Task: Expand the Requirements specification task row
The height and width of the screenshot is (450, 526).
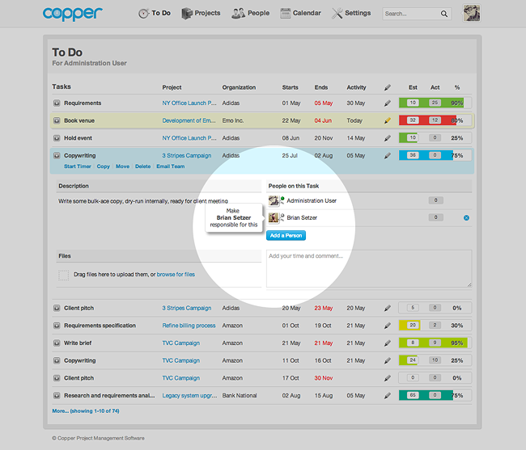Action: pos(57,326)
